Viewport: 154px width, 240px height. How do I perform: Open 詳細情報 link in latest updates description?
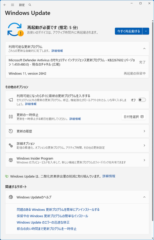coord(31,104)
